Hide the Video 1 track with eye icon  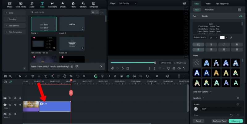(x=20, y=105)
